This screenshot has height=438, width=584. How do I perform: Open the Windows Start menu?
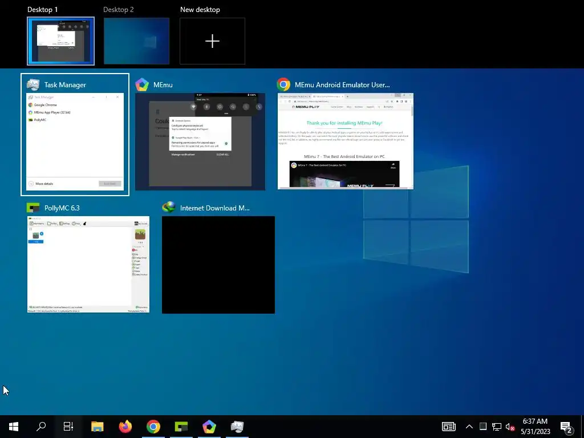(14, 427)
